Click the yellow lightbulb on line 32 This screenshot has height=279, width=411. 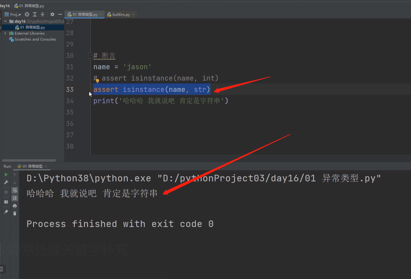(97, 81)
